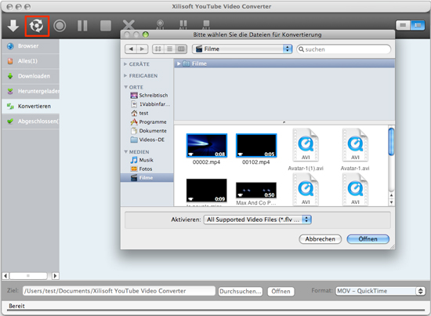Expand the GERÄTE sidebar section
Viewport: 431px width, 316px height.
(x=125, y=64)
